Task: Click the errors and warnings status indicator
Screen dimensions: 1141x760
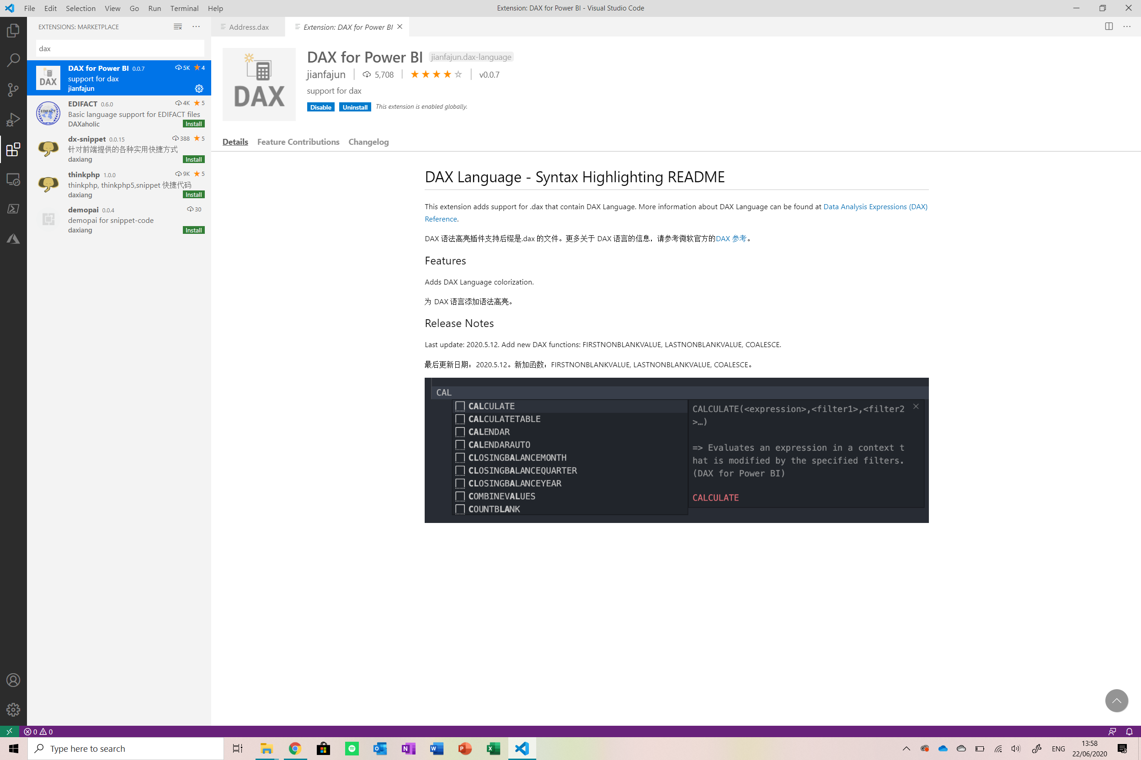Action: (38, 731)
